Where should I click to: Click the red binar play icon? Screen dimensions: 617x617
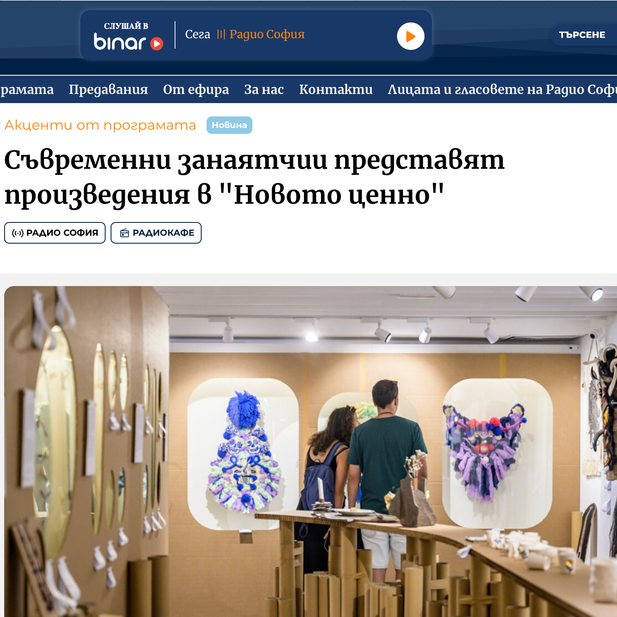click(157, 44)
